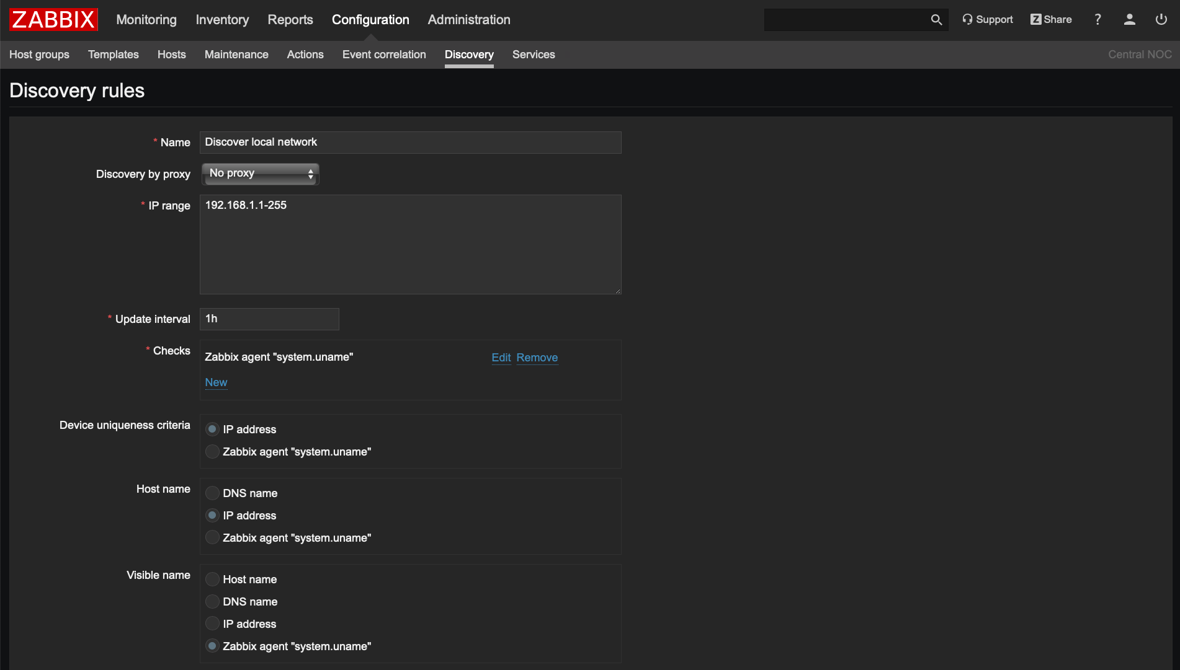Select Zabbix agent system.uname for Visible name
The image size is (1180, 670).
click(x=212, y=645)
